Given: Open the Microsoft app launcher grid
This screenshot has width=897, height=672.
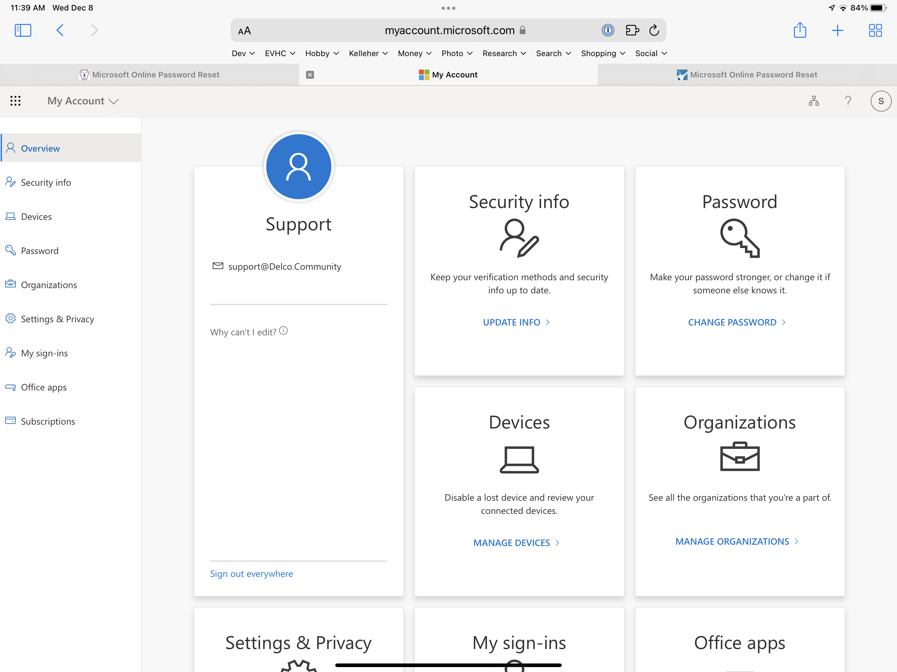Looking at the screenshot, I should coord(15,101).
